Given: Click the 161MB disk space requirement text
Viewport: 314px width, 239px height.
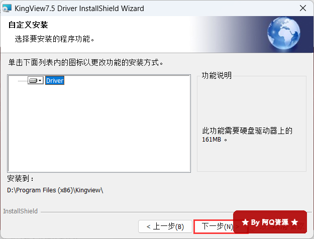Looking at the screenshot, I should click(x=212, y=139).
